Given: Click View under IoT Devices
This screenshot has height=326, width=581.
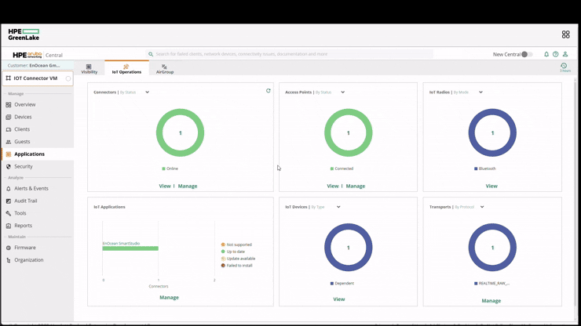Looking at the screenshot, I should point(338,299).
